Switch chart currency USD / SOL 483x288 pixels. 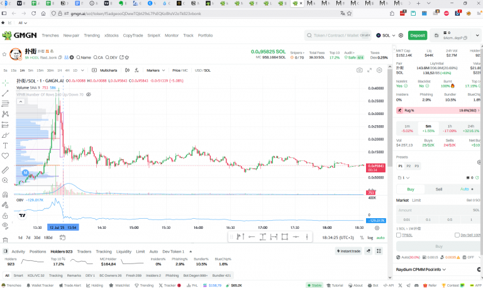point(203,70)
